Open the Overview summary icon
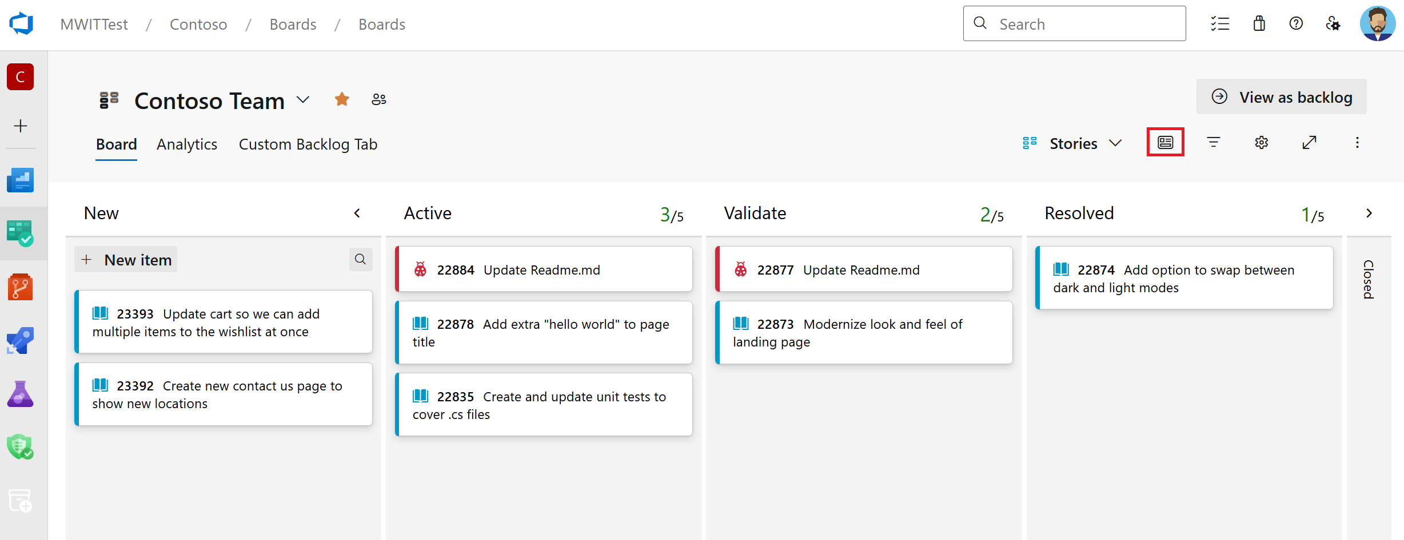The width and height of the screenshot is (1404, 540). tap(21, 180)
